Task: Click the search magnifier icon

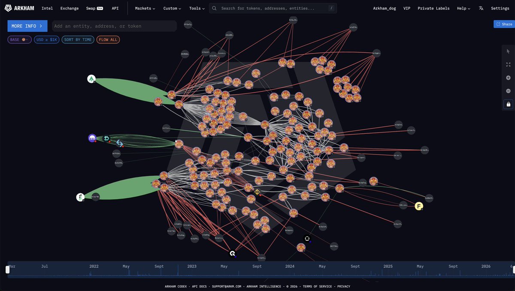Action: tap(214, 8)
